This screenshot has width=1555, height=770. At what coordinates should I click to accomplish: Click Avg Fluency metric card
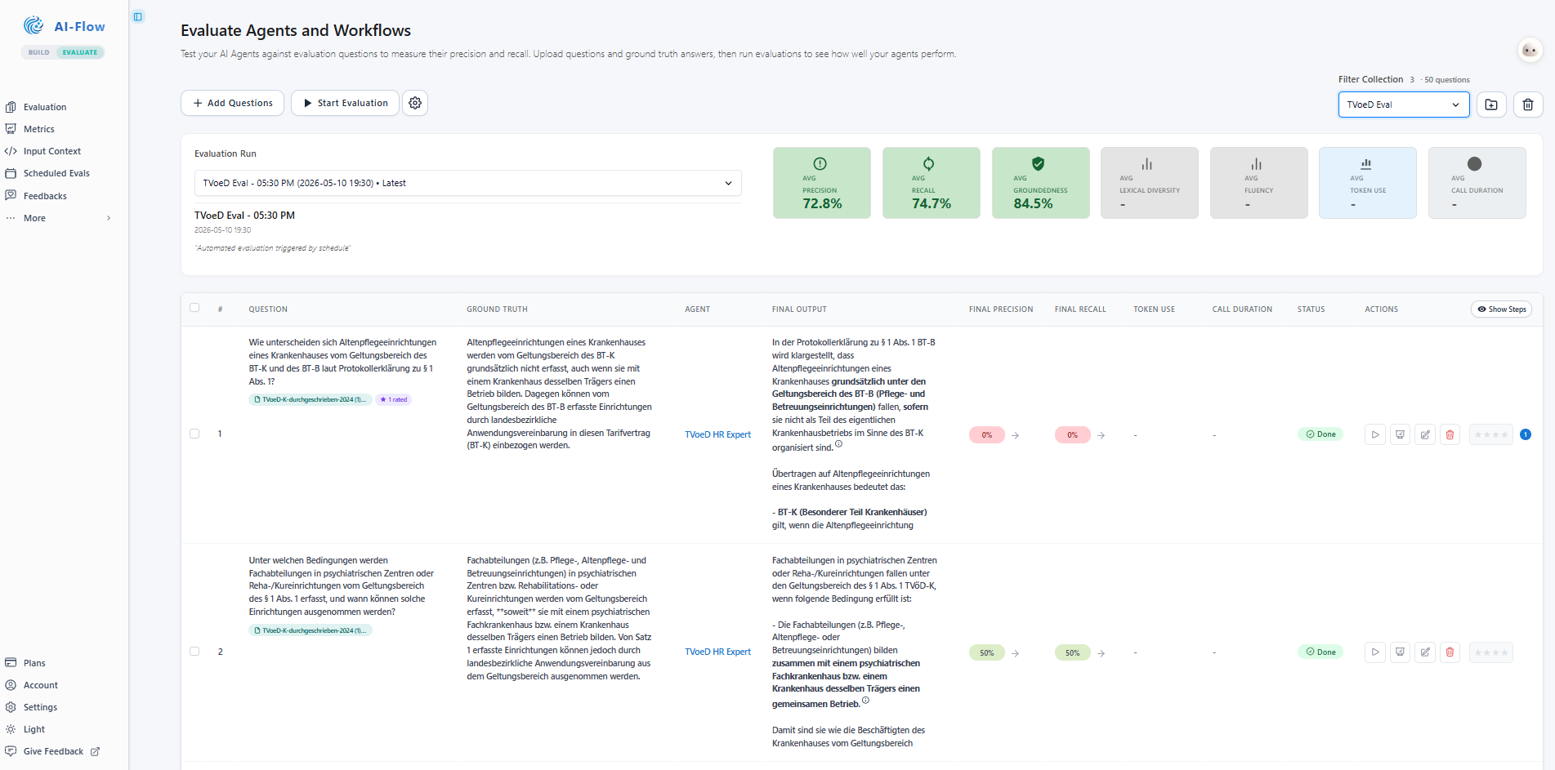pos(1259,183)
